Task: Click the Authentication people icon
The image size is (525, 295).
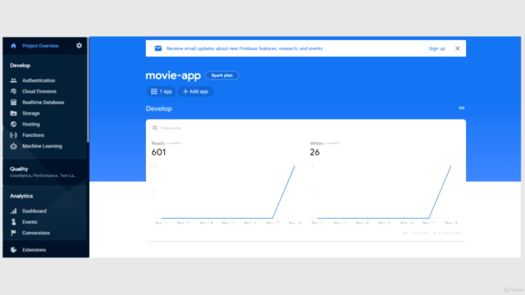Action: (x=13, y=80)
